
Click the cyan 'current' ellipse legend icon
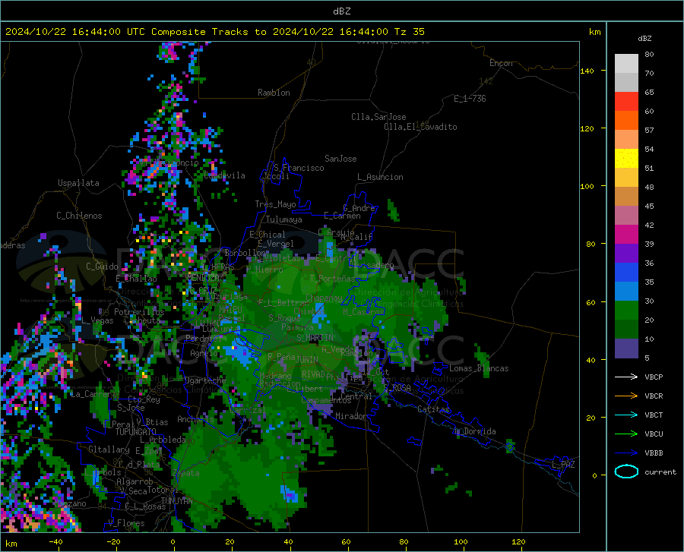(626, 472)
